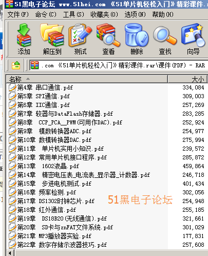Image resolution: width=208 pixels, height=256 pixels.
Task: Open the 文件(F) menu
Action: [x=18, y=14]
